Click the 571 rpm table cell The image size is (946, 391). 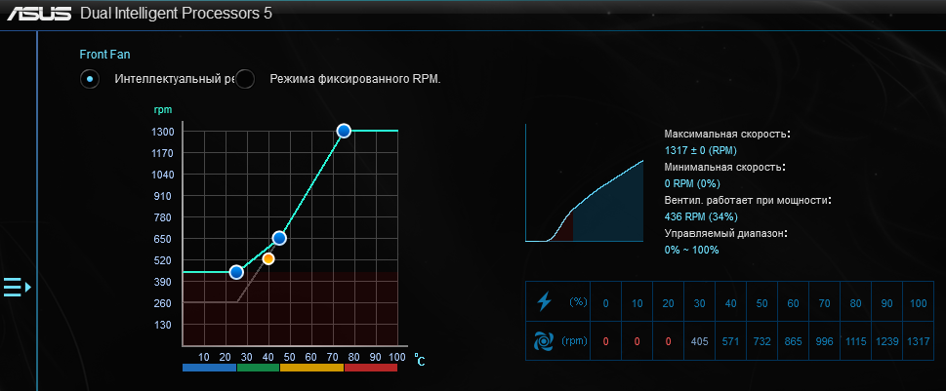coord(730,341)
